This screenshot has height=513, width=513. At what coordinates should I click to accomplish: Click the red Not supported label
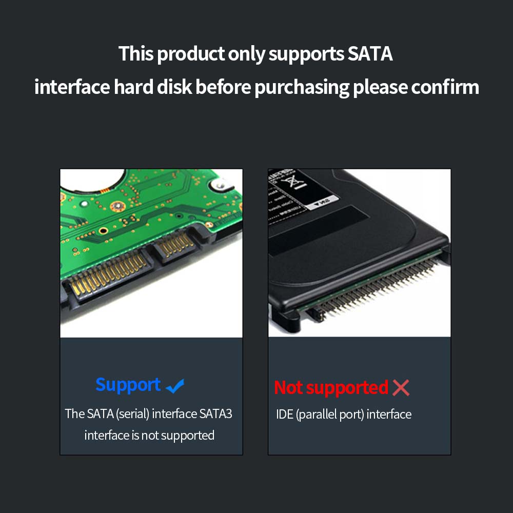click(331, 388)
